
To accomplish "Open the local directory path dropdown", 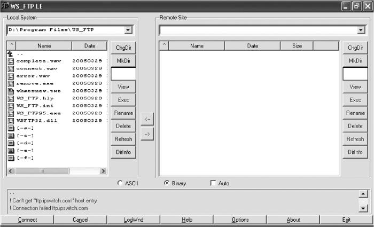I will pyautogui.click(x=128, y=30).
